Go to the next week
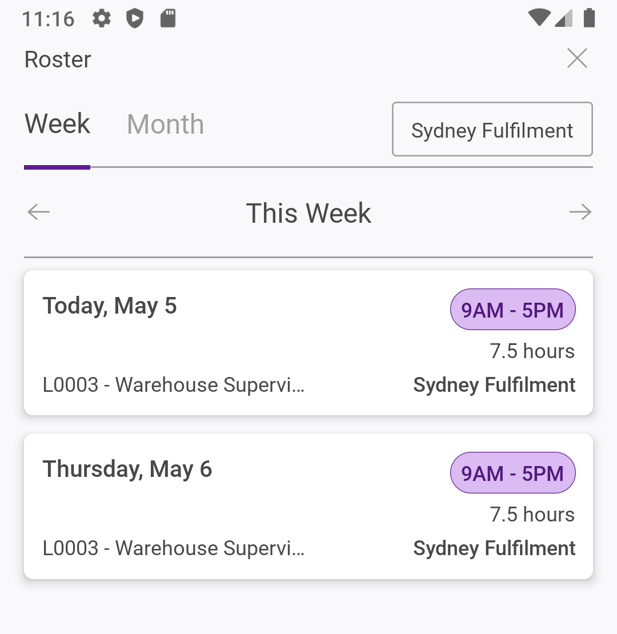This screenshot has height=634, width=617. click(x=580, y=212)
